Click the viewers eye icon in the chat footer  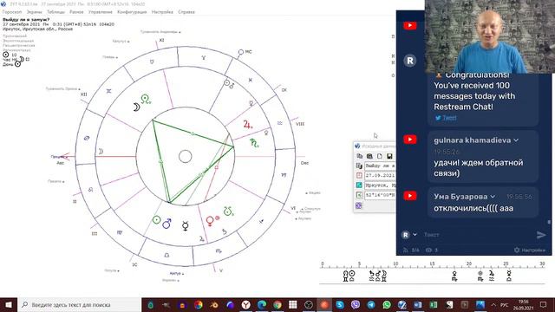428,250
